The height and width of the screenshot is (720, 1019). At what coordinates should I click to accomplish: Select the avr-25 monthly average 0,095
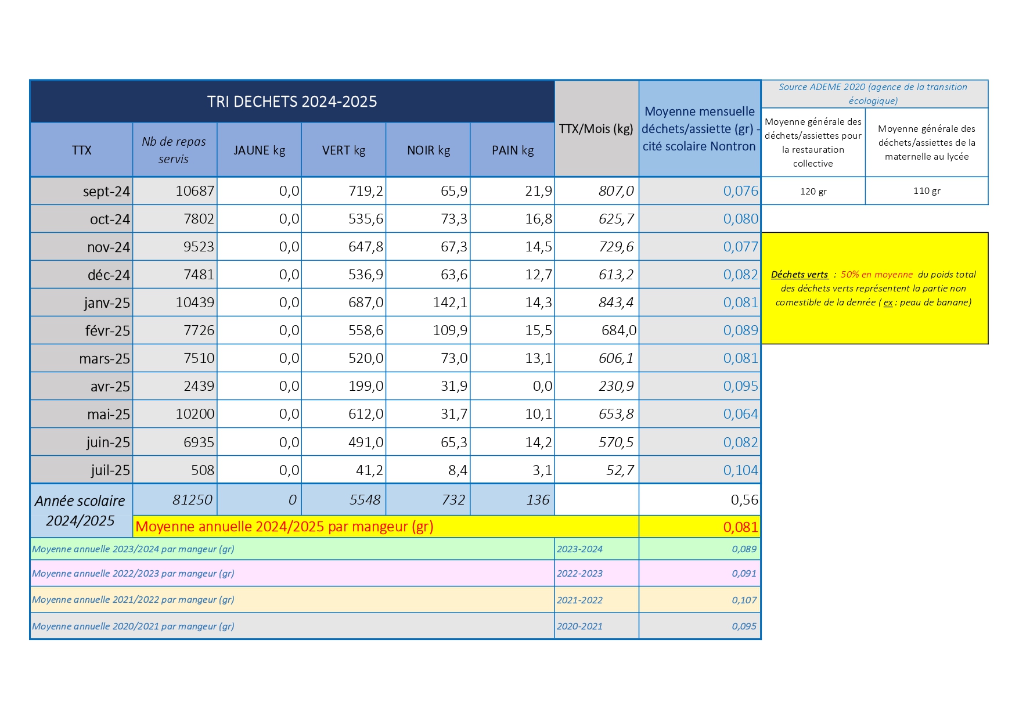[700, 386]
